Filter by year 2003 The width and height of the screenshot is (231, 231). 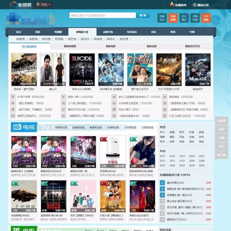click(201, 165)
